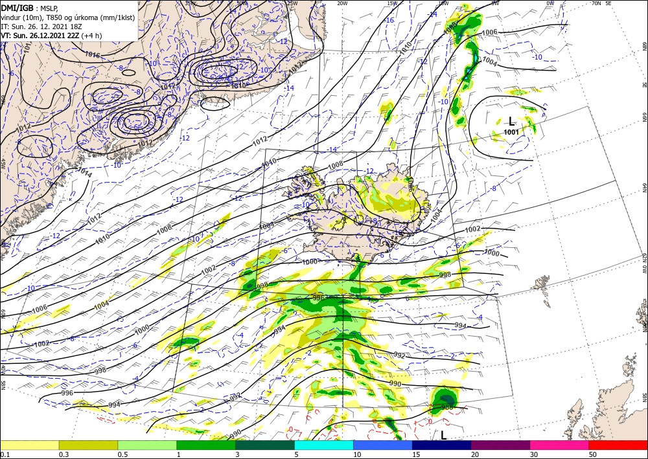The image size is (648, 459).
Task: Click the 45W longitude label on left edge
Action: tap(3, 164)
